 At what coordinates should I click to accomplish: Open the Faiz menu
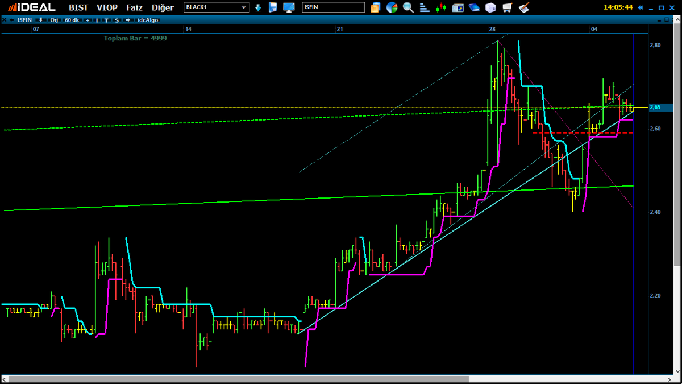pos(135,7)
